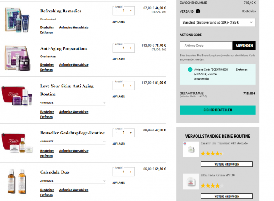274x201 pixels.
Task: Increase quantity of Bestseller Gesichtspflege-Routine with plus
Action: pyautogui.click(x=131, y=133)
